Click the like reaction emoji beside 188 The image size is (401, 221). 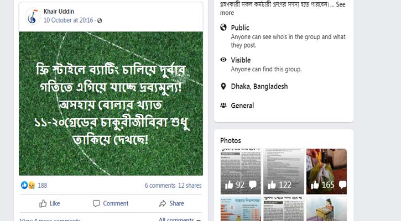(24, 185)
